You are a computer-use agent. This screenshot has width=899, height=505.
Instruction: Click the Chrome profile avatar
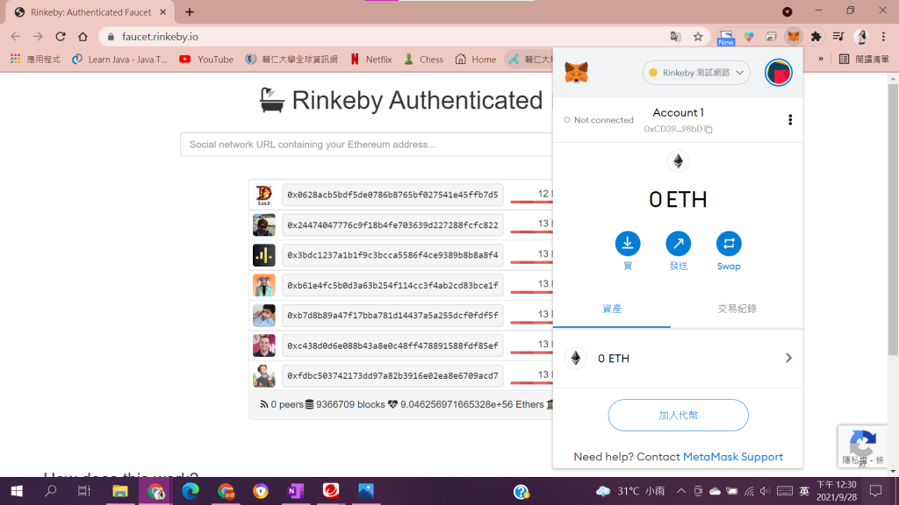click(861, 37)
